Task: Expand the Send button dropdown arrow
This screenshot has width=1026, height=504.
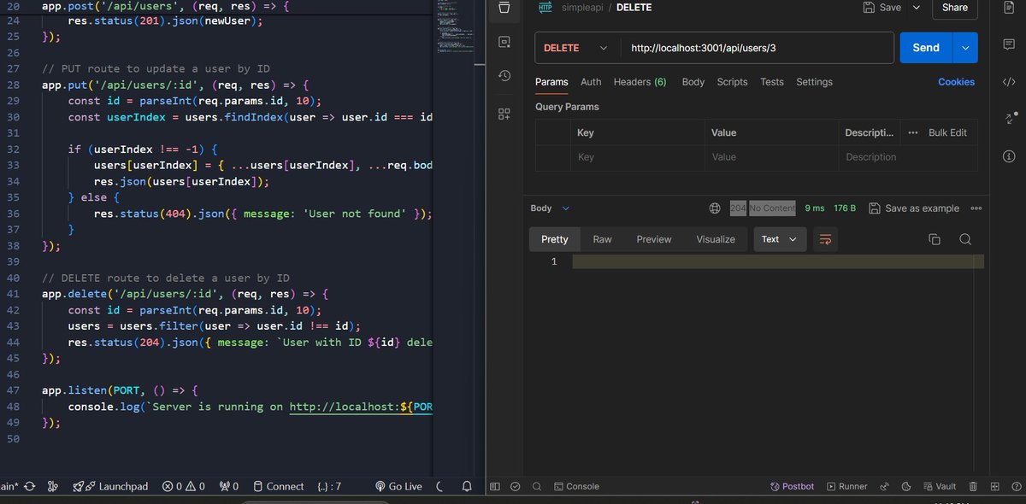Action: tap(966, 48)
